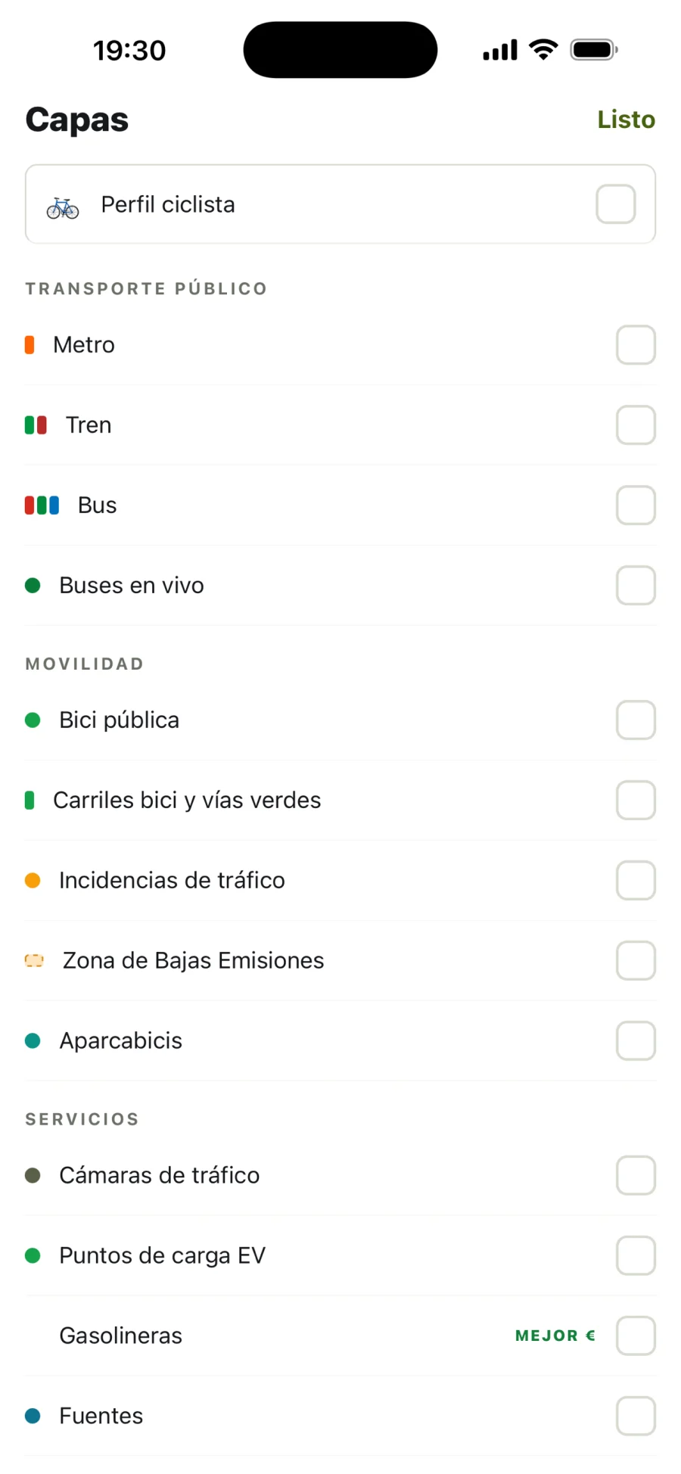Select the Carriles bici y vías verdes row
This screenshot has height=1474, width=681.
click(x=340, y=801)
